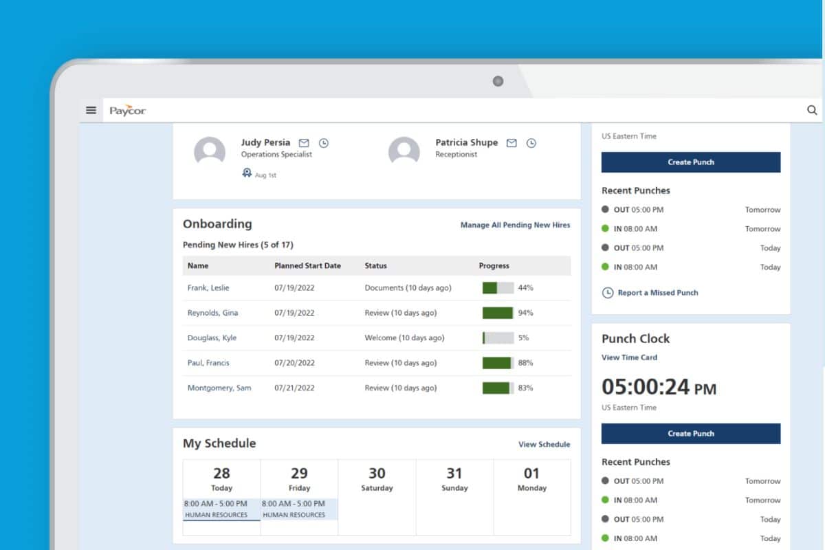This screenshot has width=825, height=550.
Task: Open the hamburger navigation menu
Action: click(x=91, y=110)
